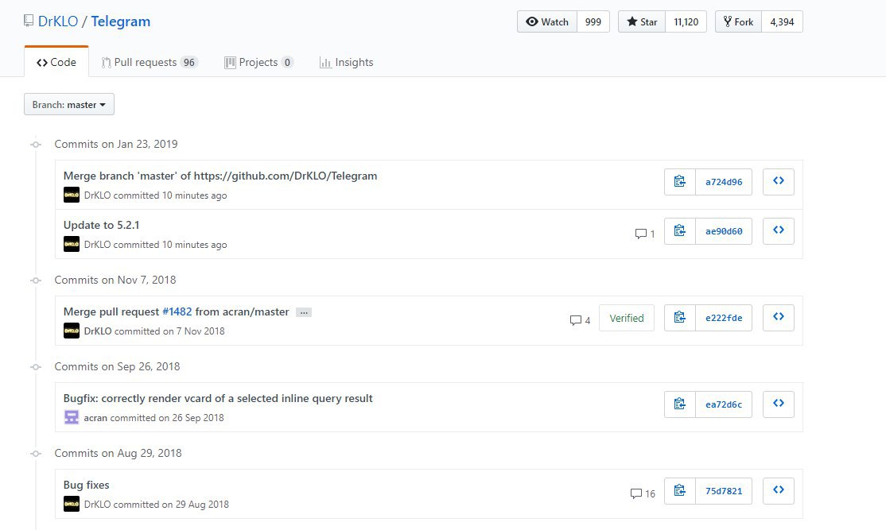Screen dimensions: 886x530
Task: Click the 'Commits on Aug 29, 2018' heading
Action: click(x=118, y=453)
